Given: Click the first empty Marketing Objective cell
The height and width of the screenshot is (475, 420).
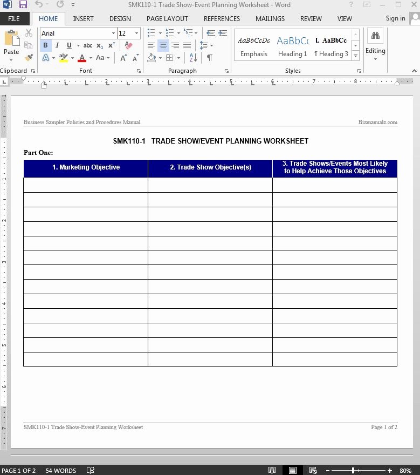Looking at the screenshot, I should (x=86, y=185).
